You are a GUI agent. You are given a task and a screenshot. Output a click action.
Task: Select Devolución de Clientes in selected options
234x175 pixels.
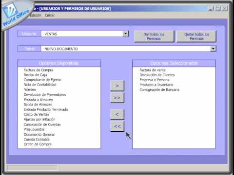[157, 75]
